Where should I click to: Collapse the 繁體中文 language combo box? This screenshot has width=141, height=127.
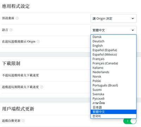114,30
